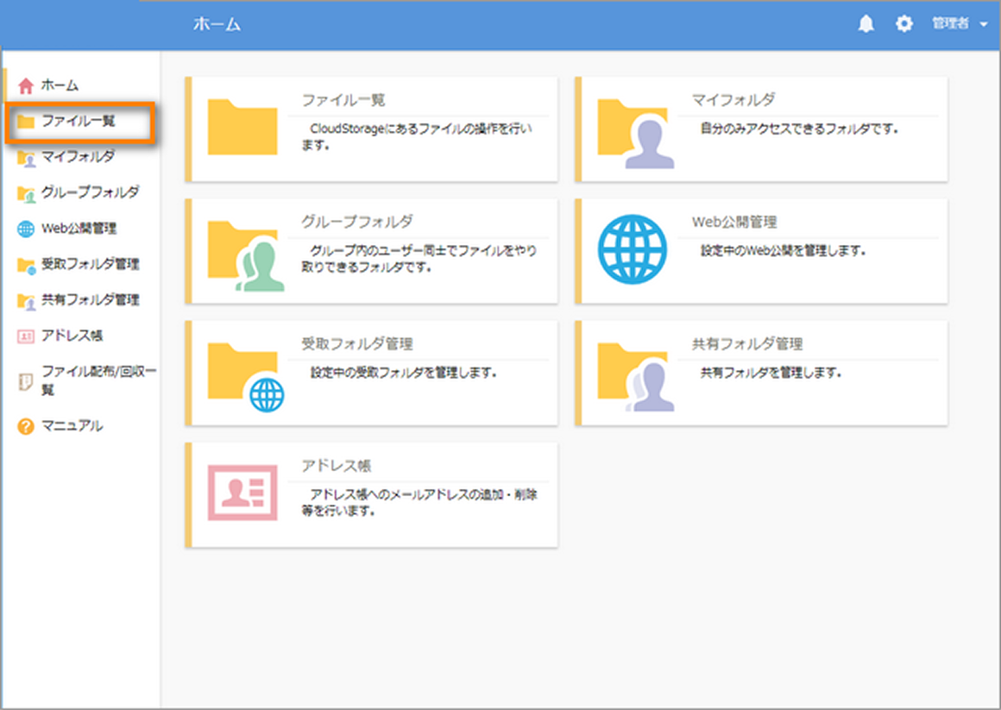
Task: Click the 共有フォルダ管理 shared folder icon
Action: tap(26, 299)
